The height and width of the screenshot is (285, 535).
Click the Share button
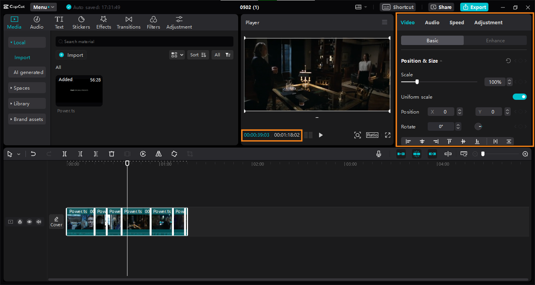(x=441, y=7)
